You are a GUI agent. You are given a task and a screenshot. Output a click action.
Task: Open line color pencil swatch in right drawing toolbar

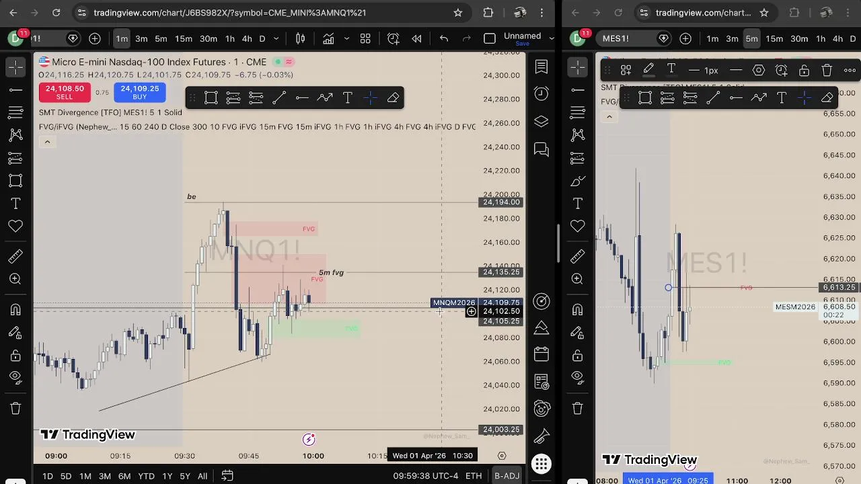[x=648, y=70]
